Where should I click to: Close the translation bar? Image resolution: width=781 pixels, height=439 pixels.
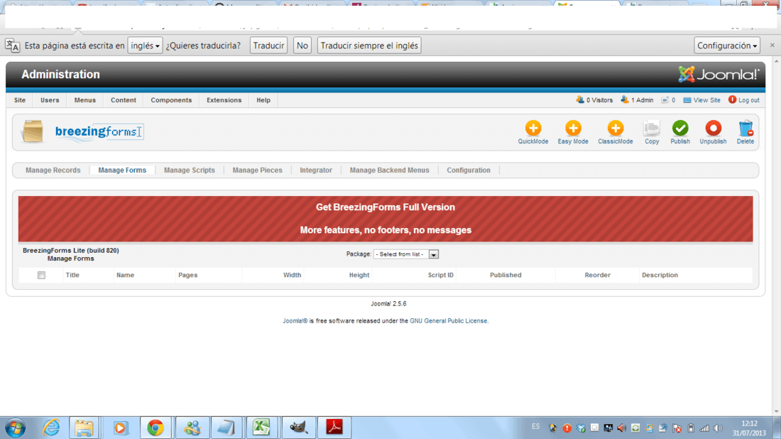pyautogui.click(x=772, y=45)
